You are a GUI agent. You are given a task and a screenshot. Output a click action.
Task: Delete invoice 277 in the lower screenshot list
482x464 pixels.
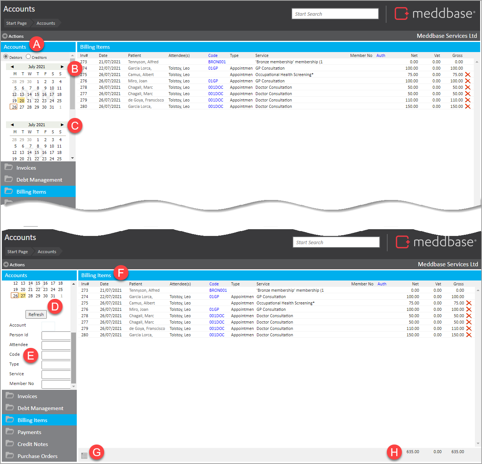(x=469, y=322)
